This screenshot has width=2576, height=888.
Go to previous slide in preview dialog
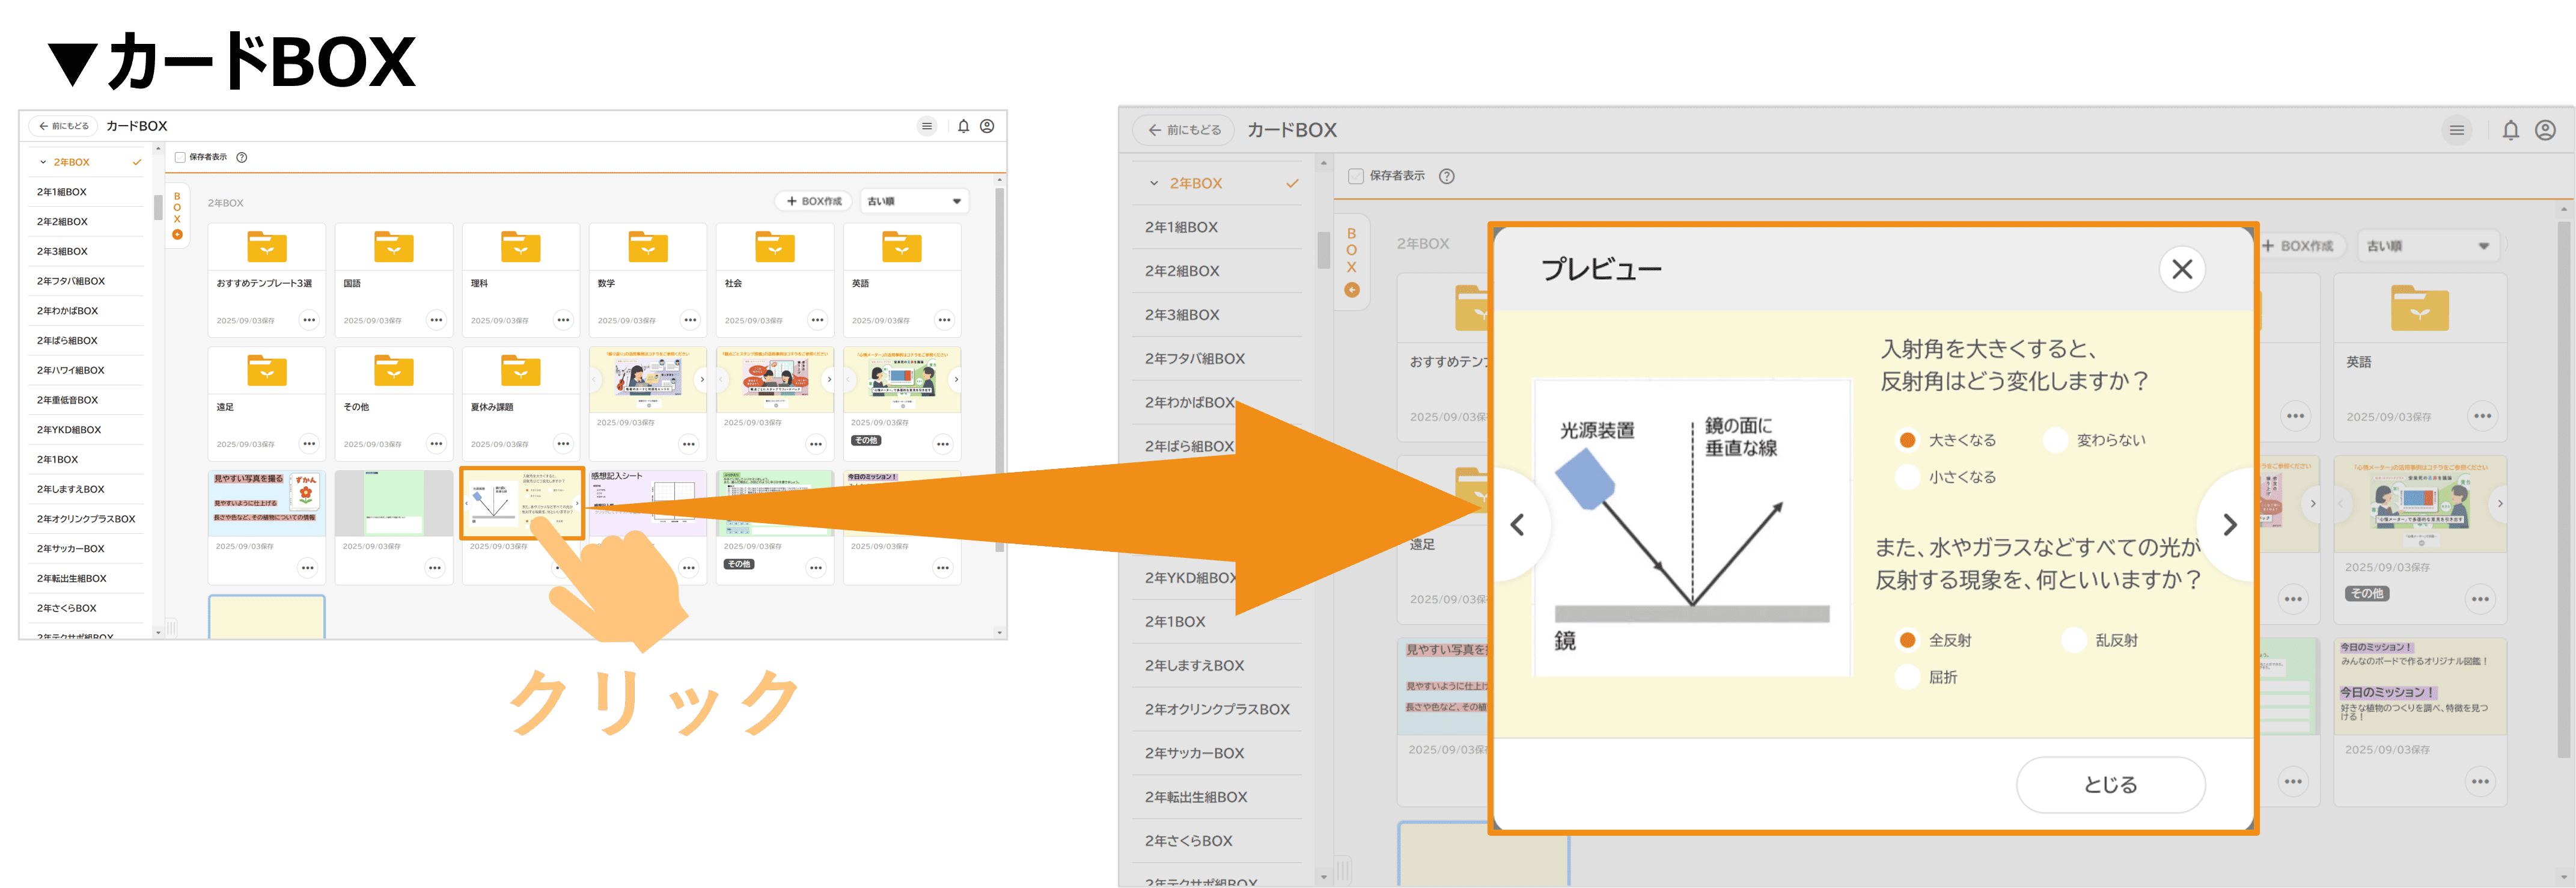pos(1517,525)
